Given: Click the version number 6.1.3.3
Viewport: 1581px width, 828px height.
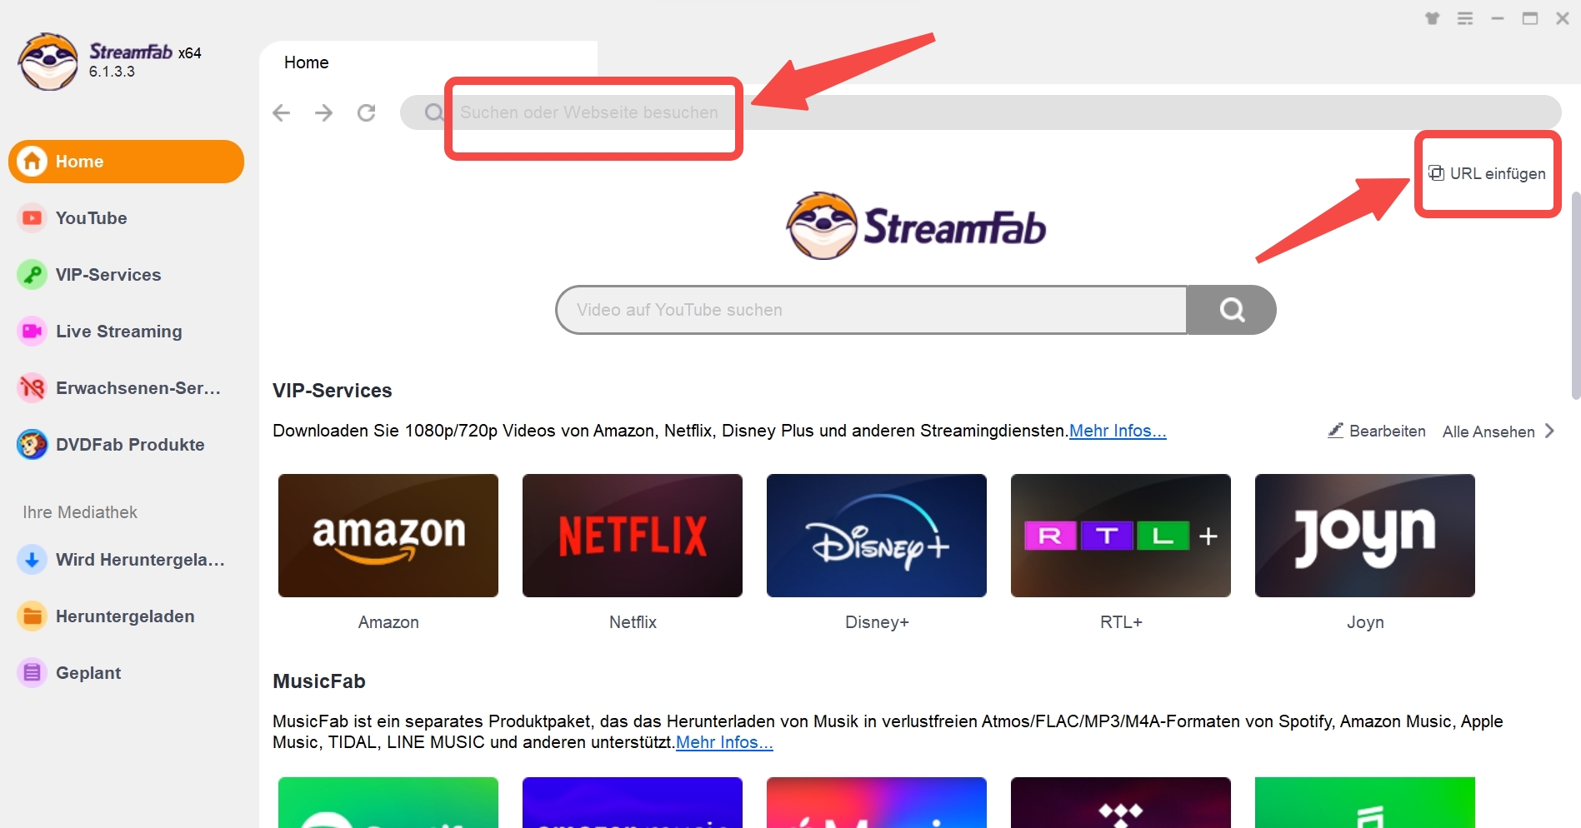Looking at the screenshot, I should [112, 72].
